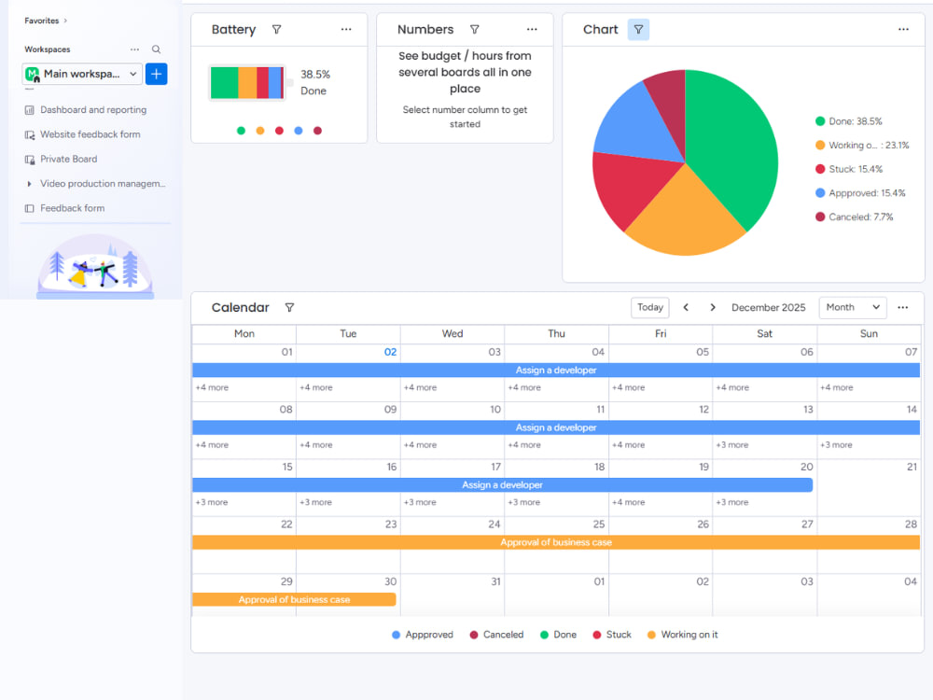Expand +3 more on Sunday 14

click(836, 445)
